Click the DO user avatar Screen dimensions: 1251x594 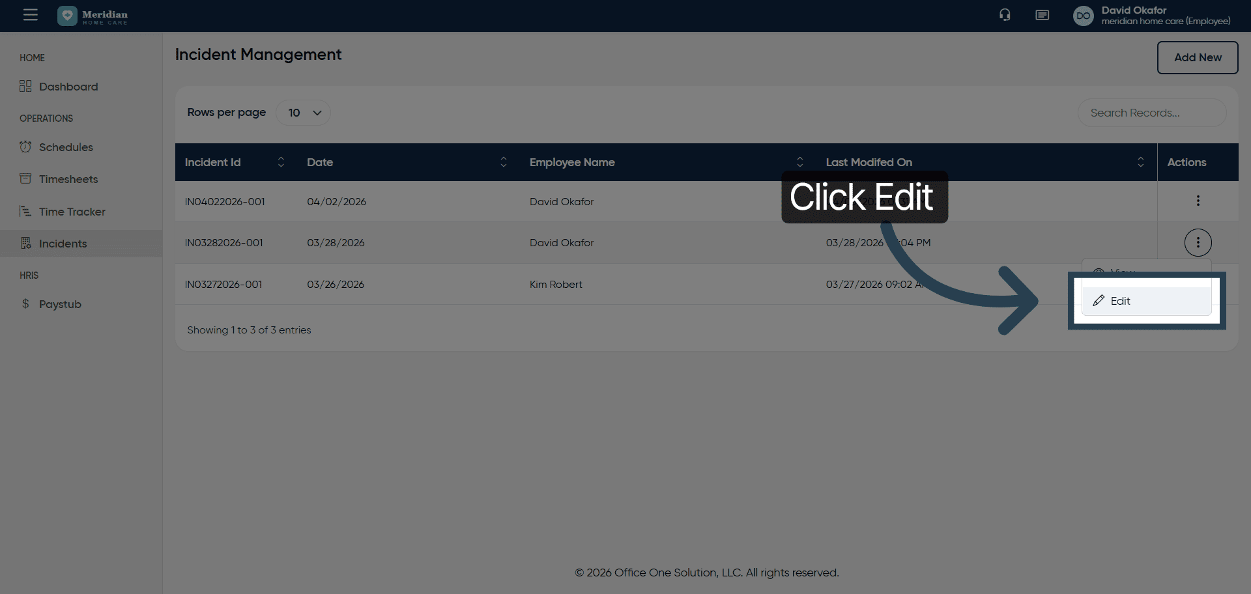pyautogui.click(x=1083, y=16)
